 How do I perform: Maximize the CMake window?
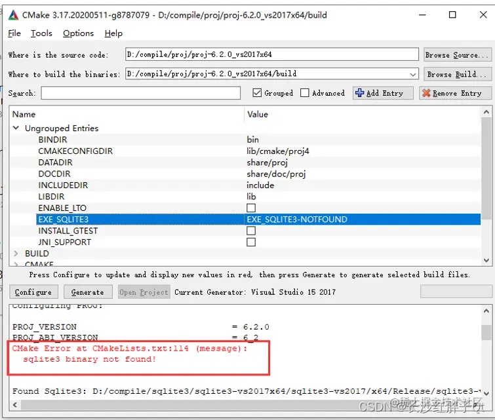tap(452, 15)
